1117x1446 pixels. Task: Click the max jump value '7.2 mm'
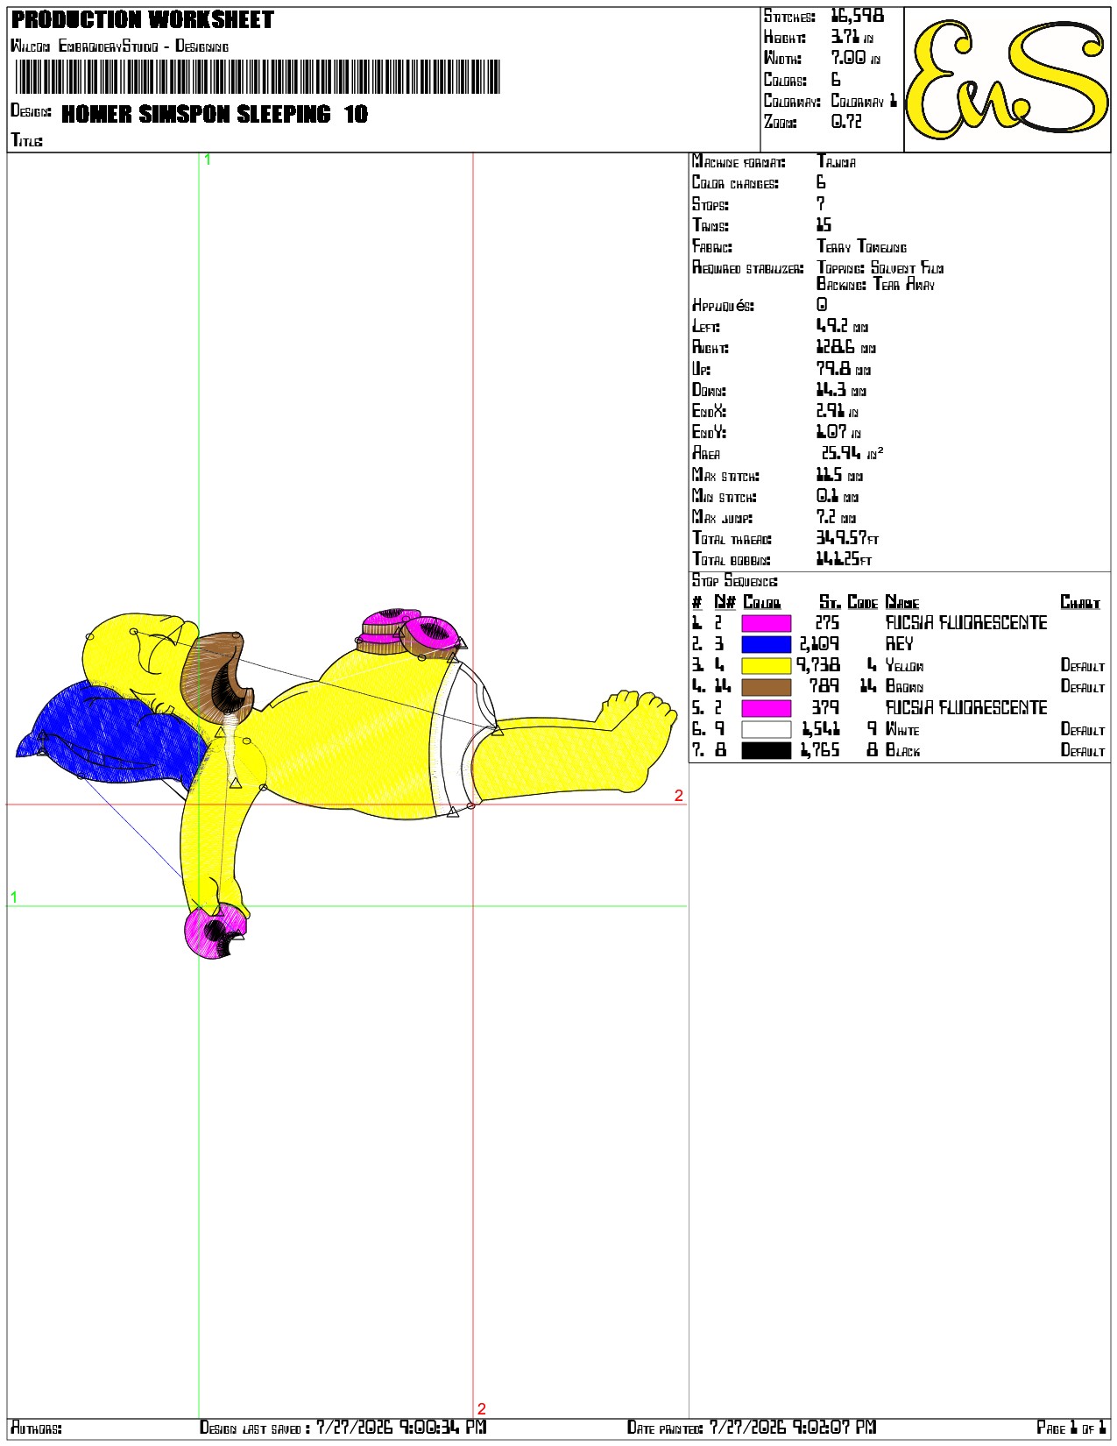[x=837, y=517]
